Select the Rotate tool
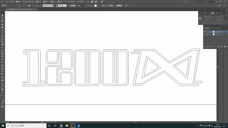The height and width of the screenshot is (128, 228). click(x=2, y=48)
